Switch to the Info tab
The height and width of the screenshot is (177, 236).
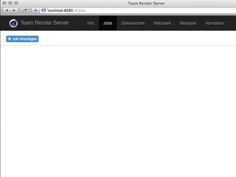click(x=91, y=23)
